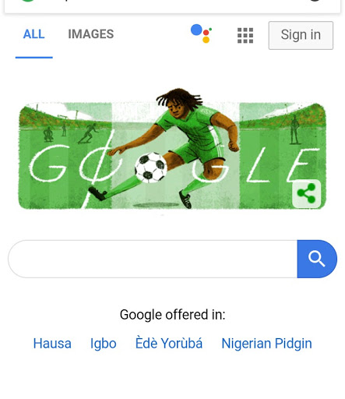Switch Google to Nigerian Pidgin
The image size is (345, 399).
266,344
